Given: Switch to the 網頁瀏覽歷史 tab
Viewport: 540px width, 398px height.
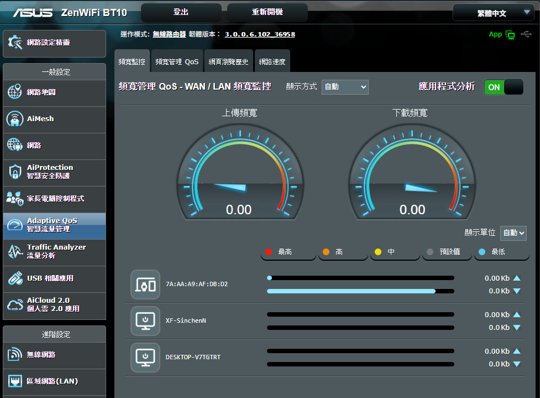Looking at the screenshot, I should (228, 61).
